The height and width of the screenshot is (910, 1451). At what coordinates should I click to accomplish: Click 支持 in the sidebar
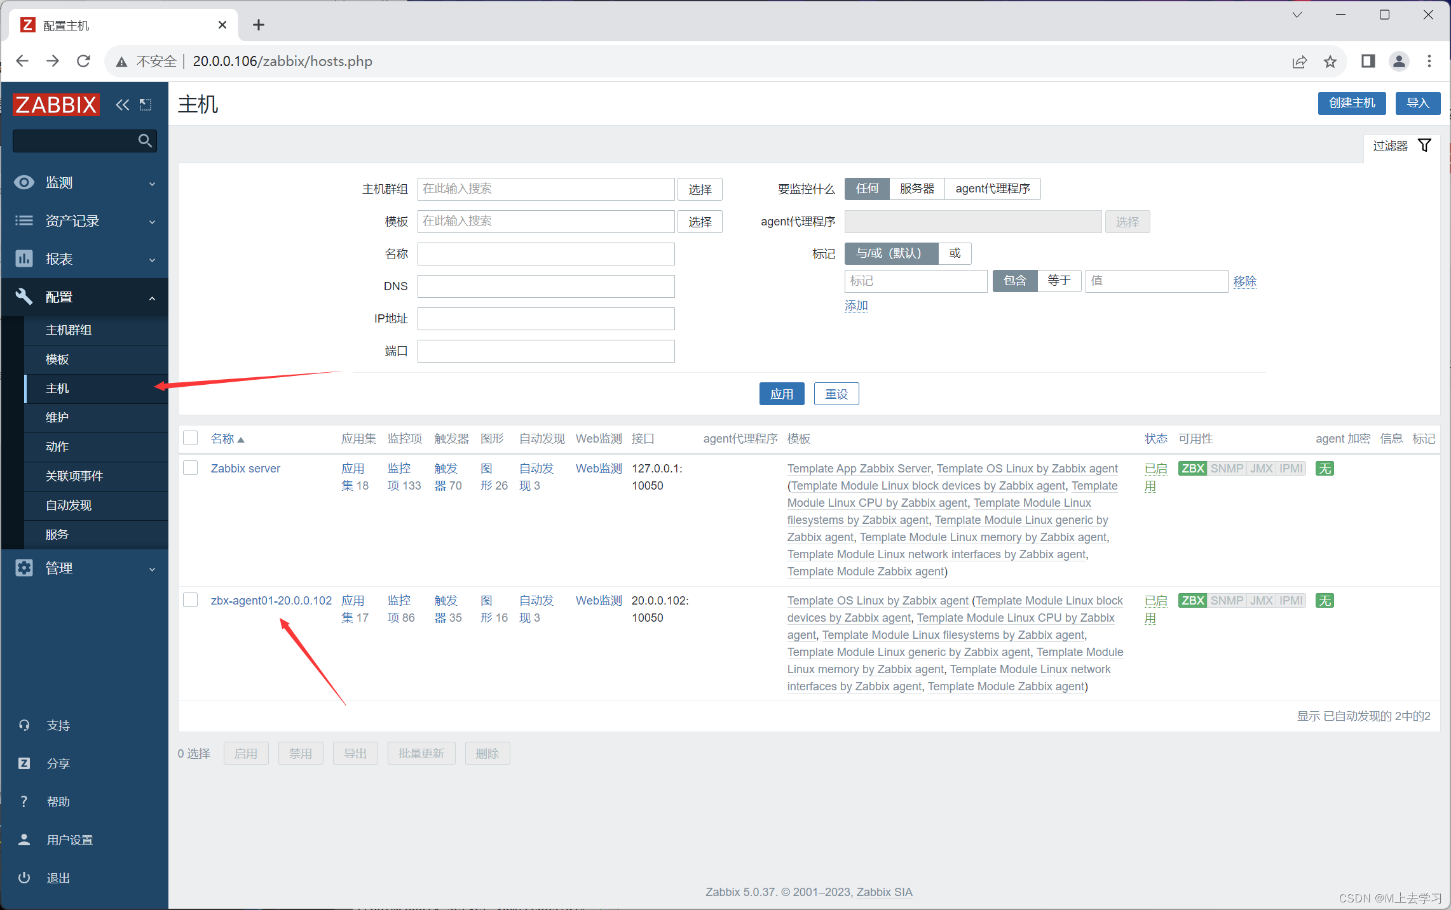[58, 725]
